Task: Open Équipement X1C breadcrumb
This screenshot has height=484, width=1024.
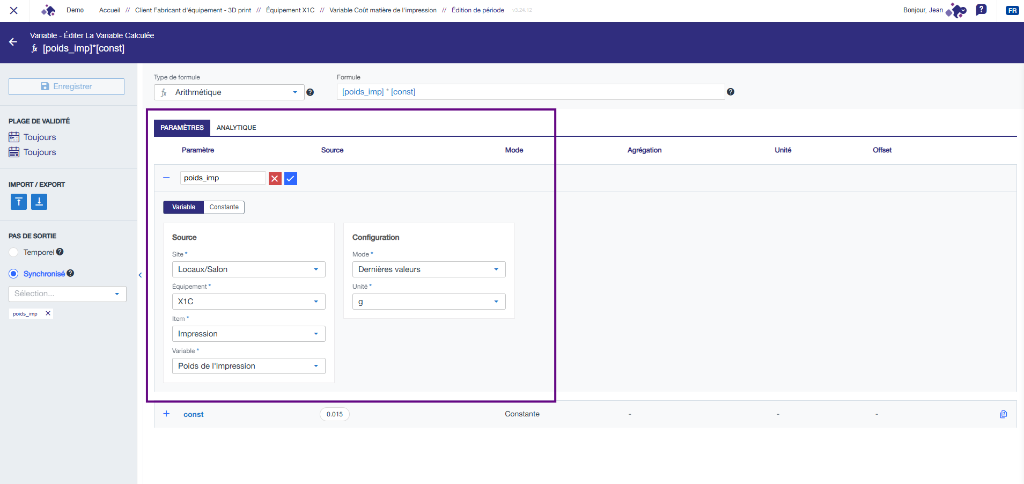Action: (x=290, y=10)
